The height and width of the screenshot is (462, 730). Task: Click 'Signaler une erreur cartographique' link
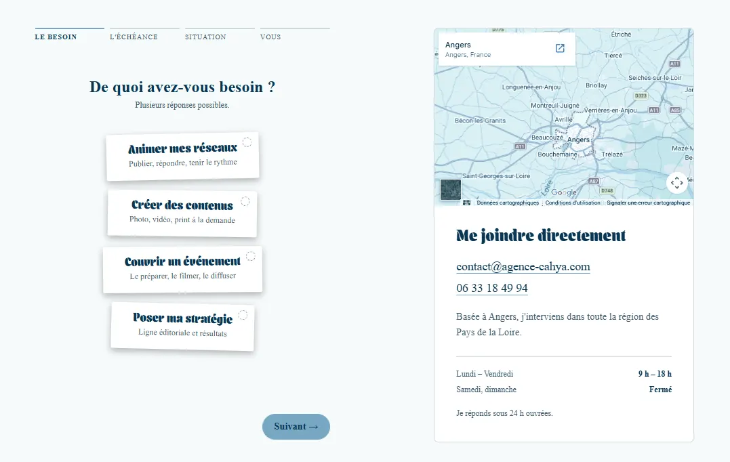pos(649,203)
